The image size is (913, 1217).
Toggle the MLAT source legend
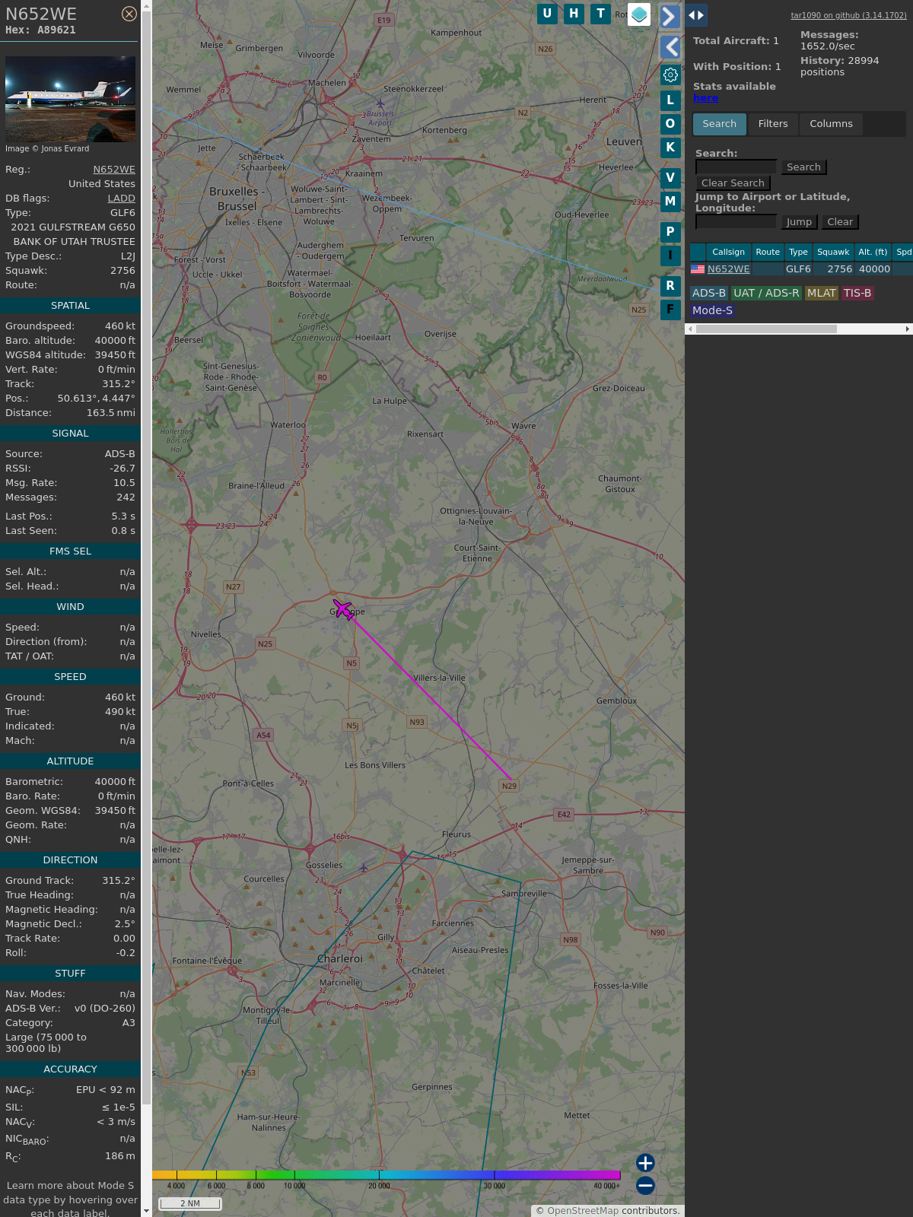coord(822,294)
